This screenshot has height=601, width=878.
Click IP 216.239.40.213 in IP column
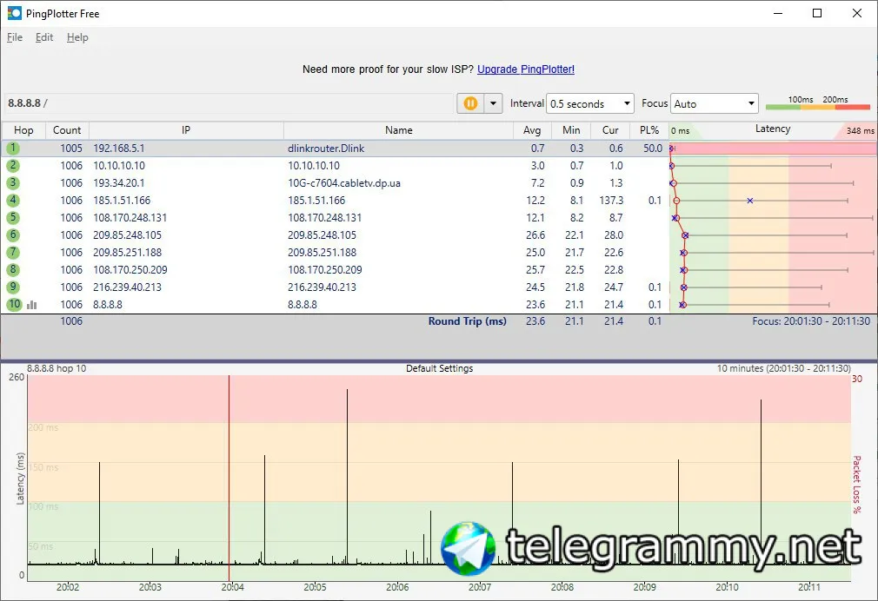[127, 287]
